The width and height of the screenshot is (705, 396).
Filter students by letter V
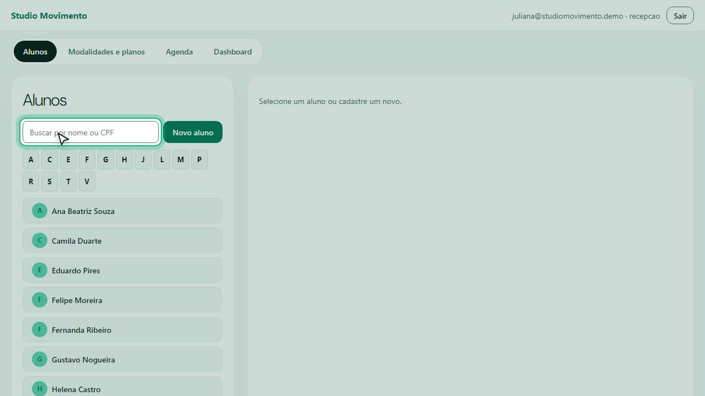(87, 182)
